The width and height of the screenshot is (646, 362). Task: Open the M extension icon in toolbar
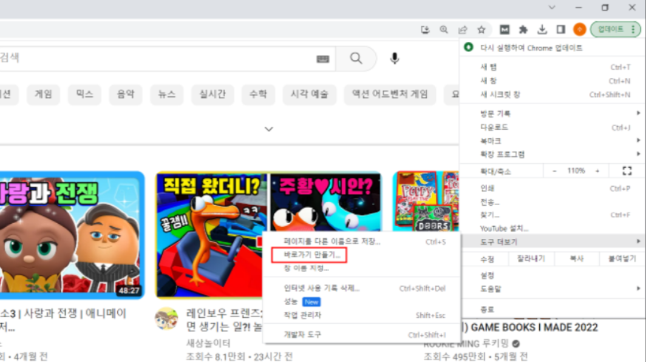505,30
